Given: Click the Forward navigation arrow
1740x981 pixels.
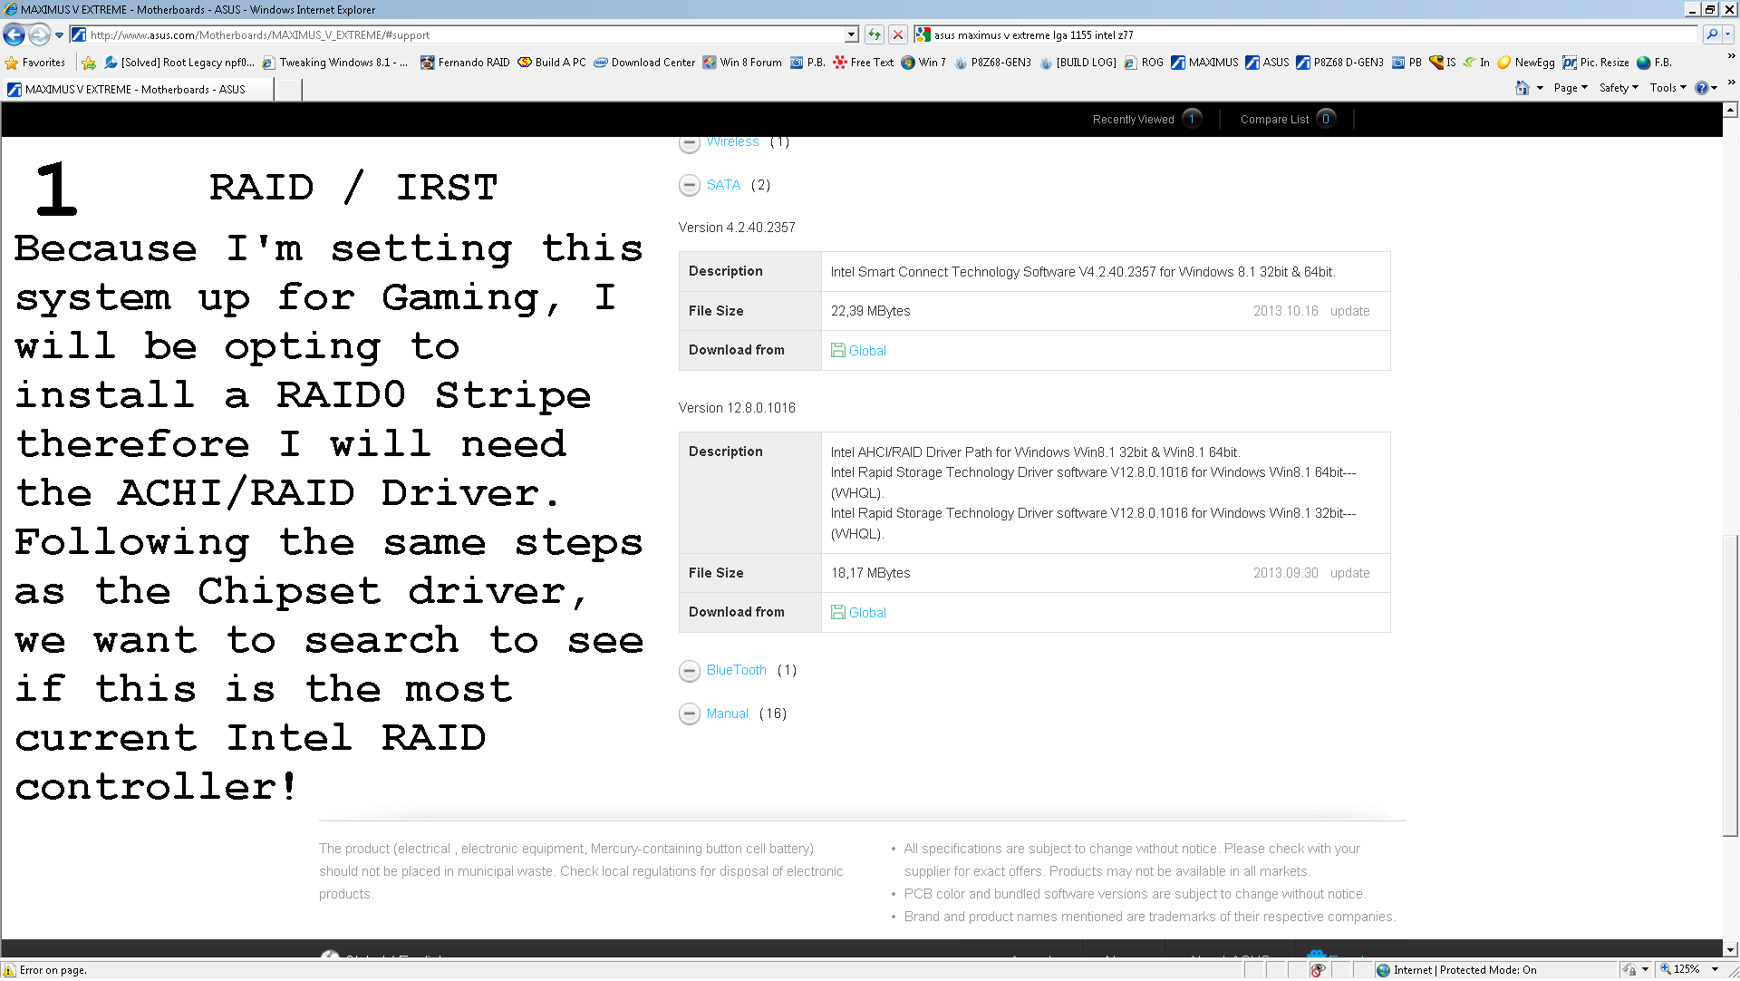Looking at the screenshot, I should 39,35.
